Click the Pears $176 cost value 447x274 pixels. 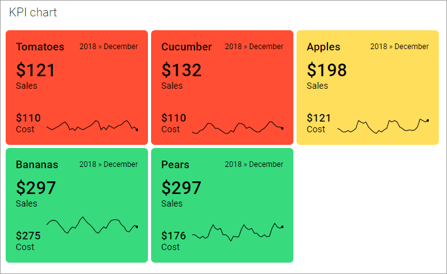(x=174, y=236)
